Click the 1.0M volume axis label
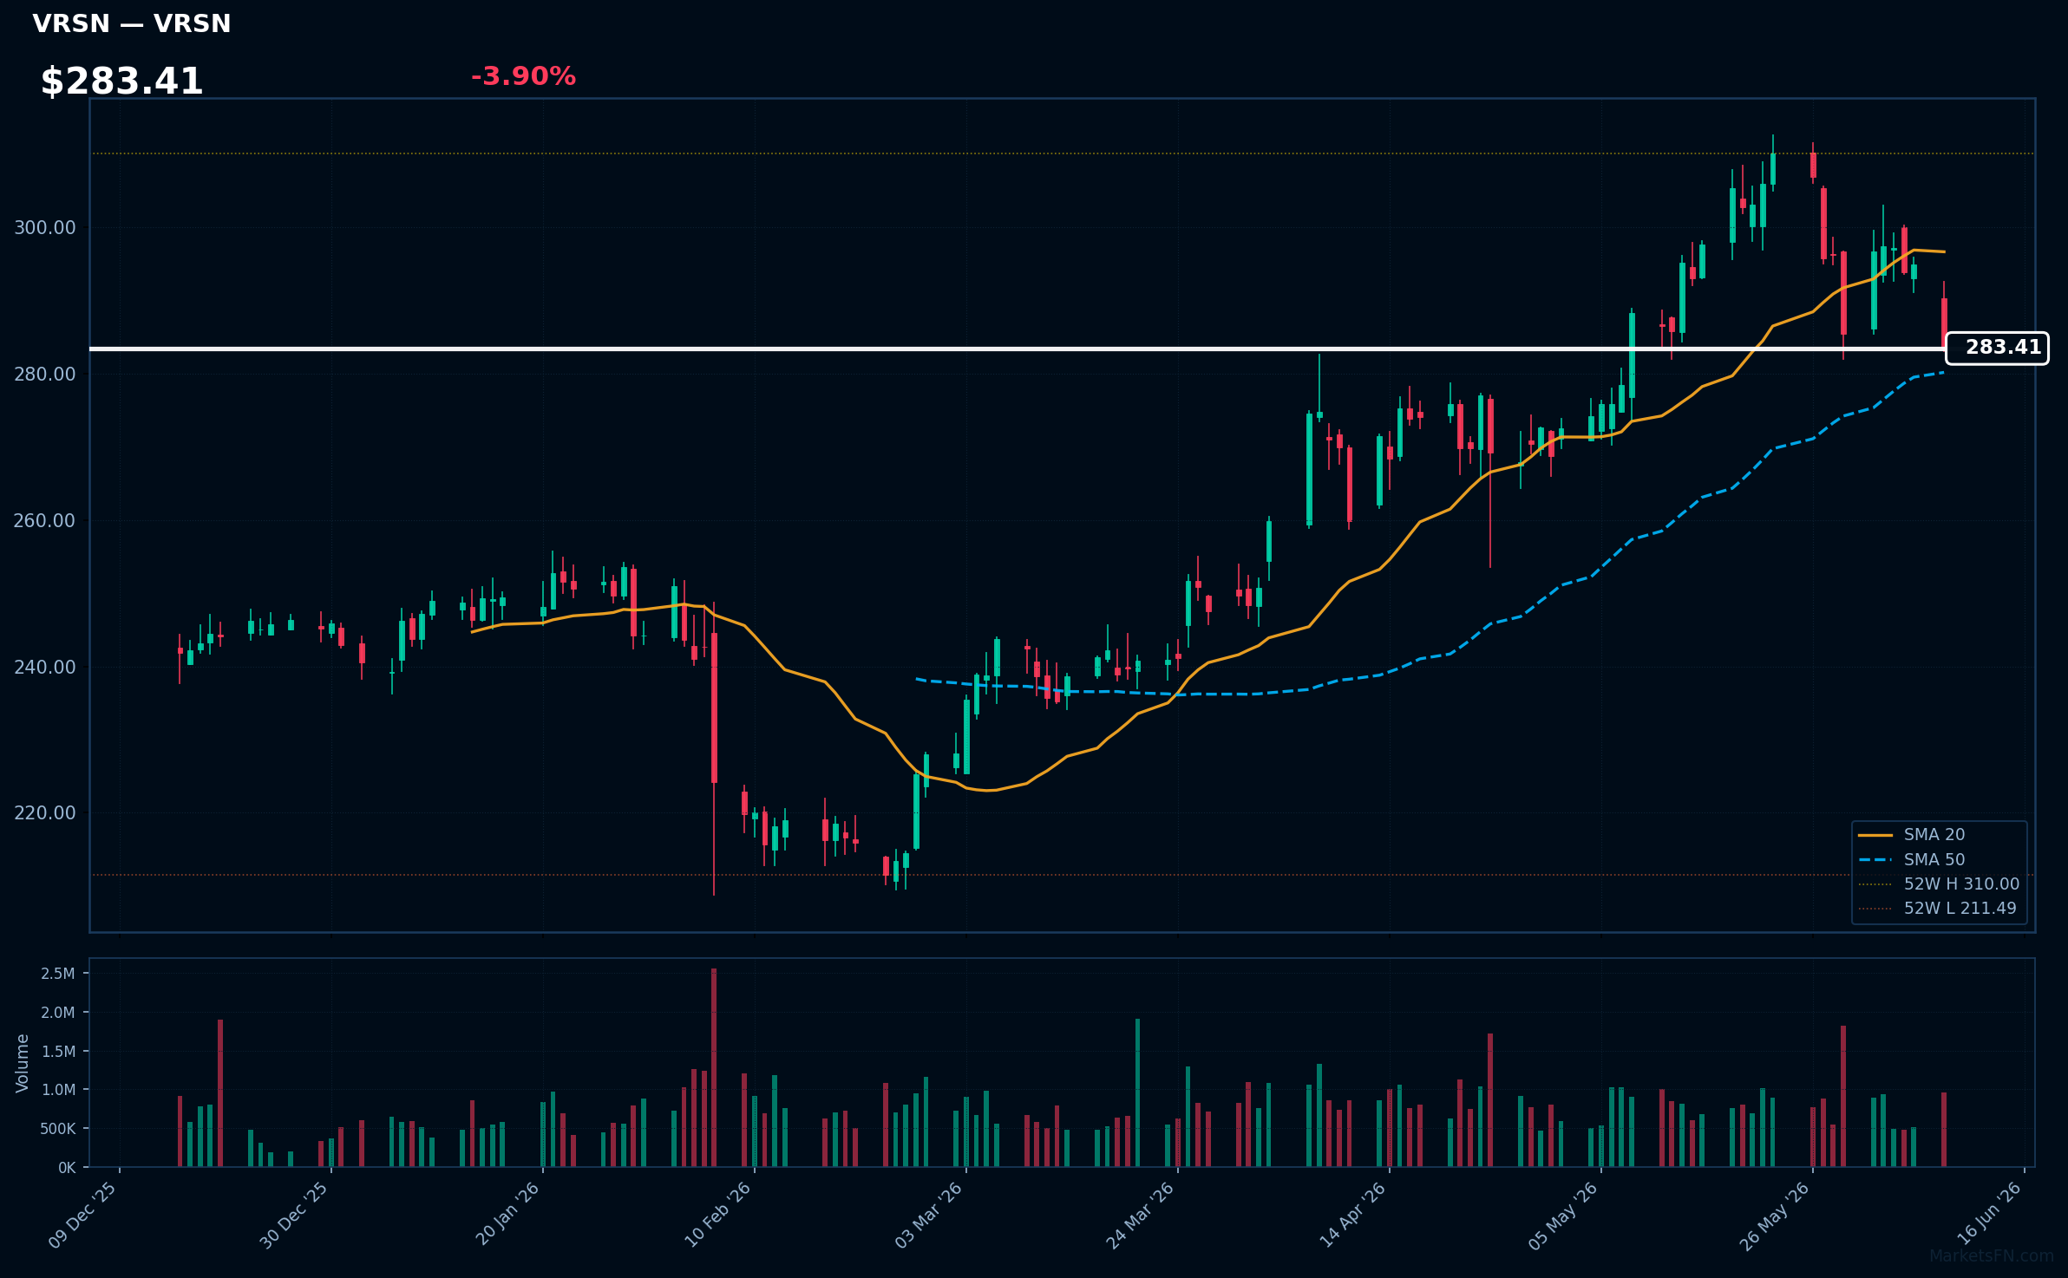 [58, 1090]
